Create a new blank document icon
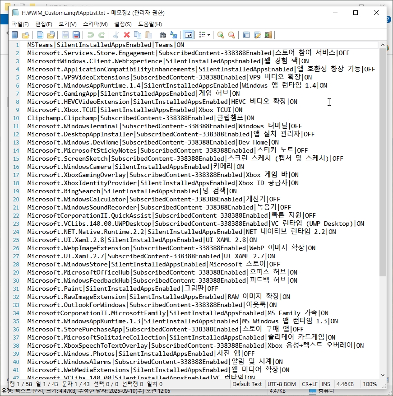 (x=40, y=35)
